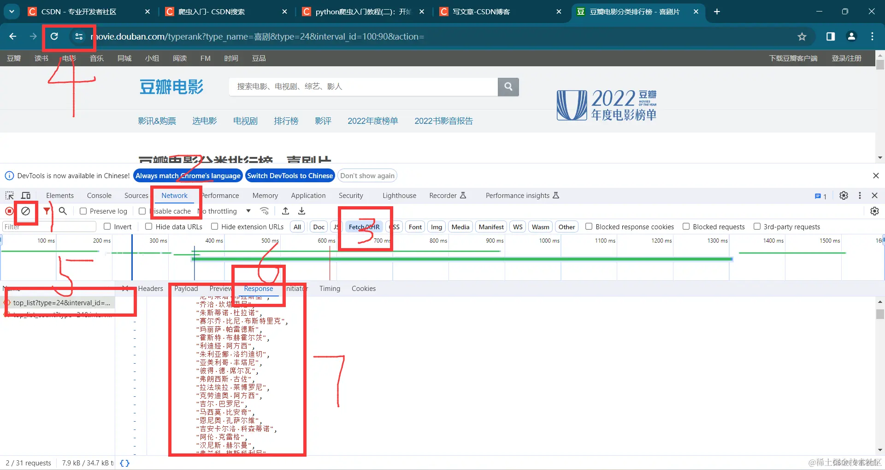Enable Blocked response cookies filter
Screen dimensions: 885x470
pos(589,226)
